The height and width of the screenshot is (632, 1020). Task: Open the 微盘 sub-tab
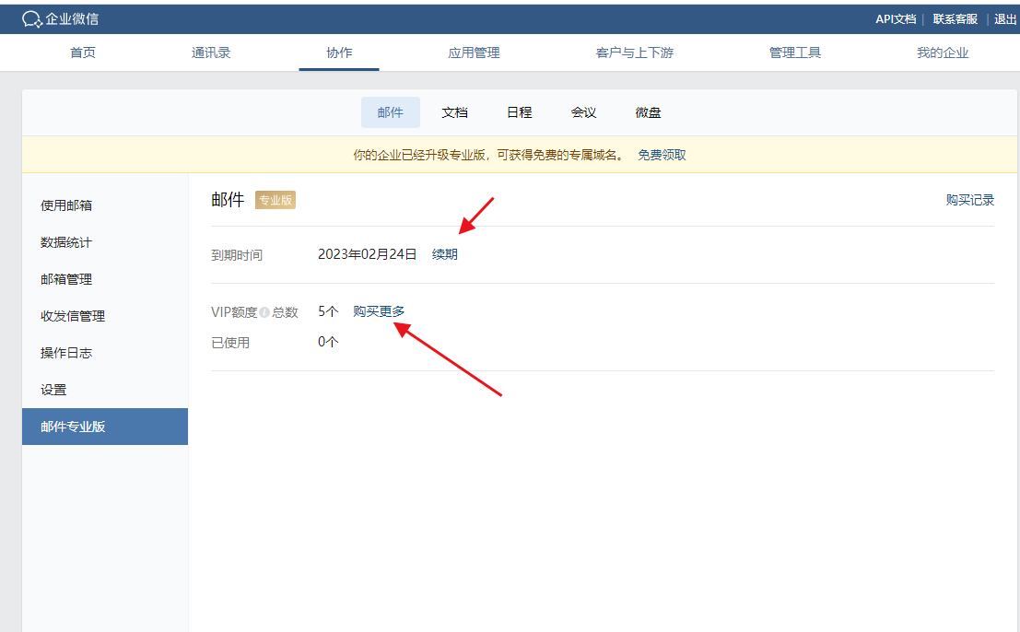(x=648, y=112)
